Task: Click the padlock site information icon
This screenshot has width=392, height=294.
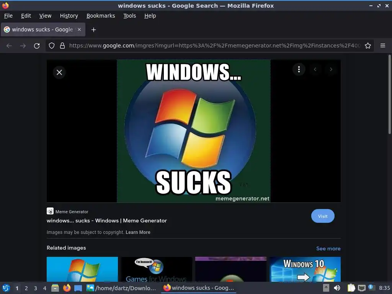Action: (x=62, y=46)
